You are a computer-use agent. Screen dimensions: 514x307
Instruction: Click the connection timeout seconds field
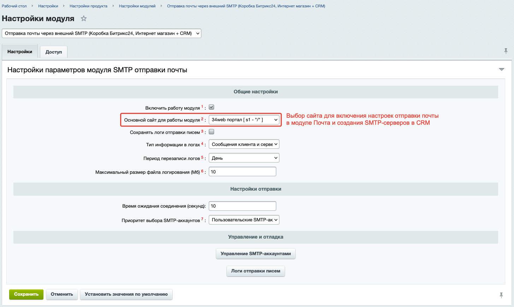(x=242, y=206)
